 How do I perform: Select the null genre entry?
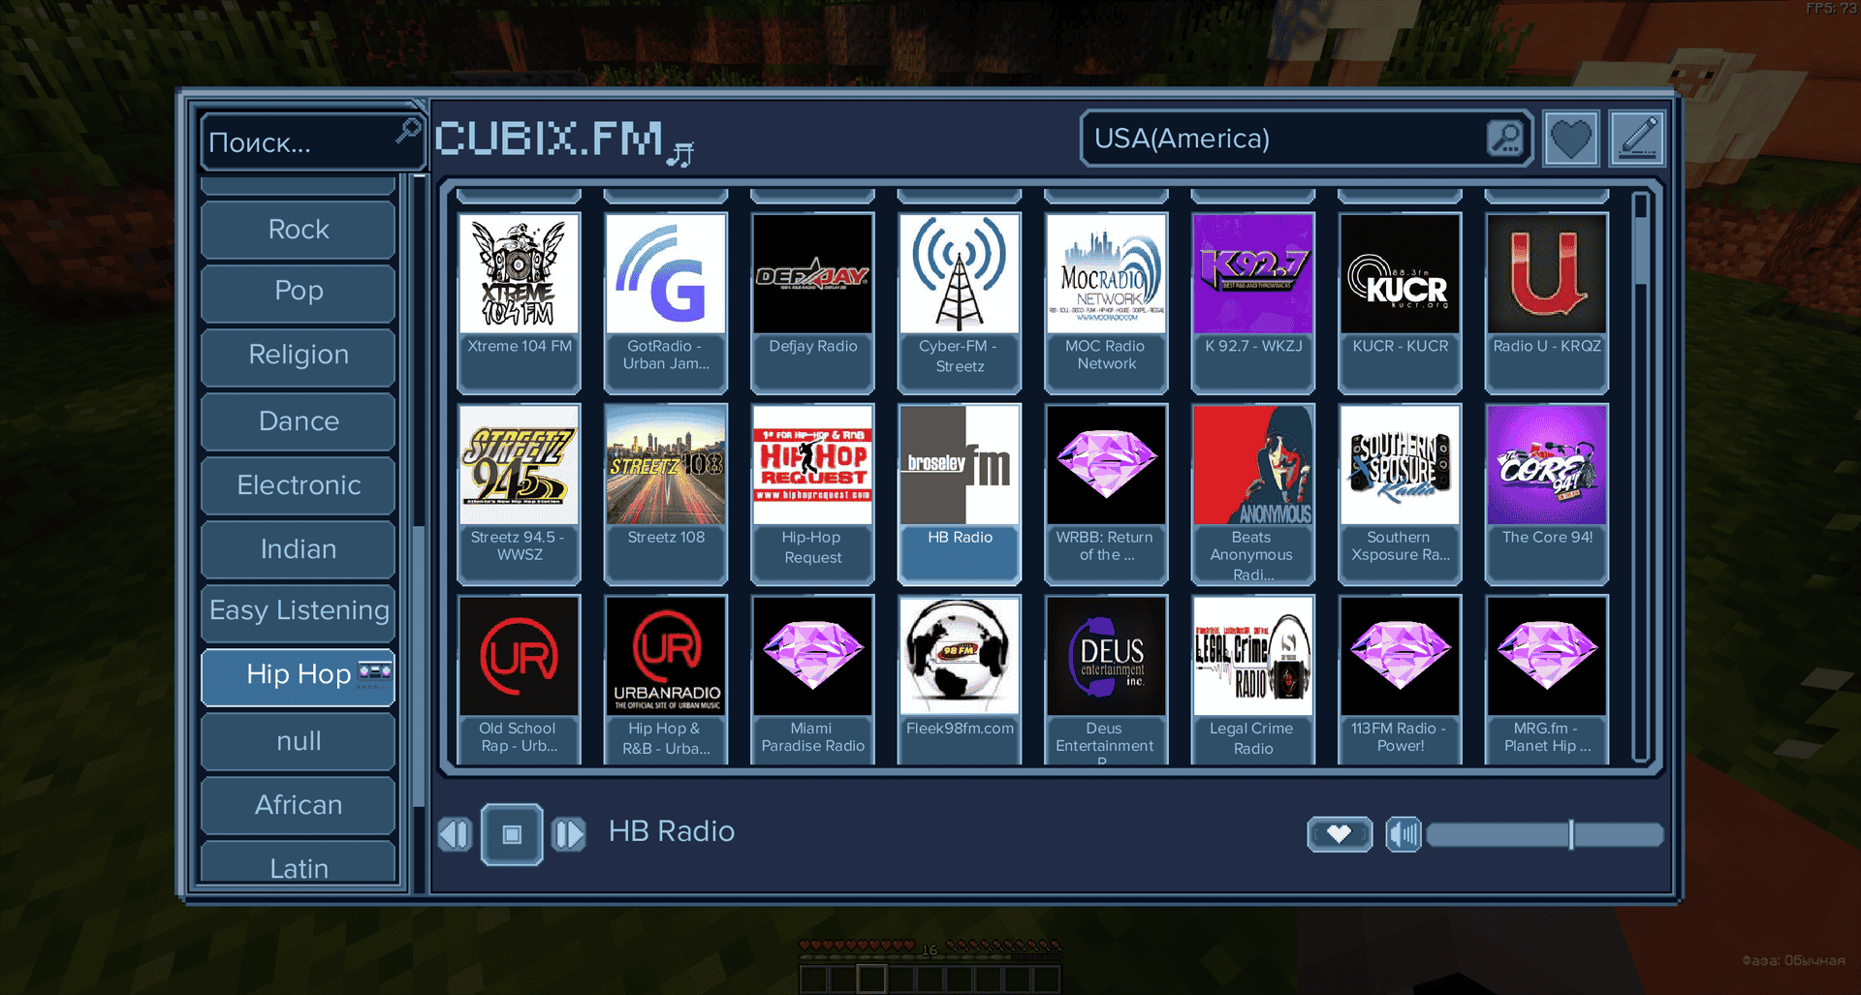tap(299, 741)
